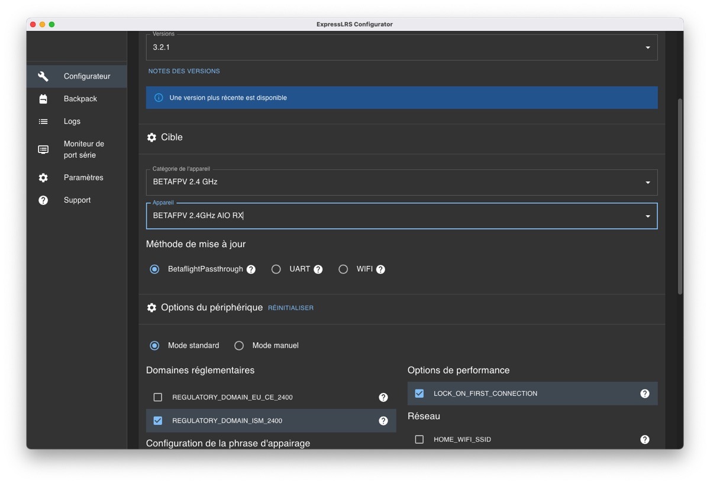Uncheck LOCK_ON_FIRST_CONNECTION checkbox

point(419,394)
